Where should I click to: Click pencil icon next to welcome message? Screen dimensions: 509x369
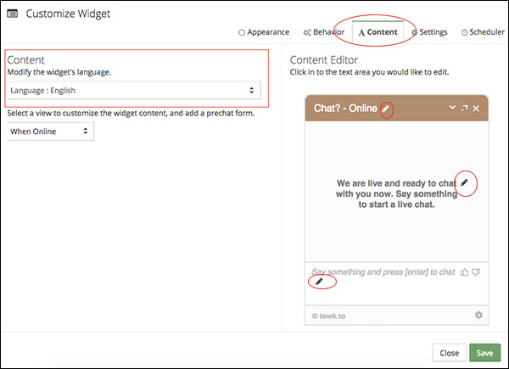click(465, 182)
